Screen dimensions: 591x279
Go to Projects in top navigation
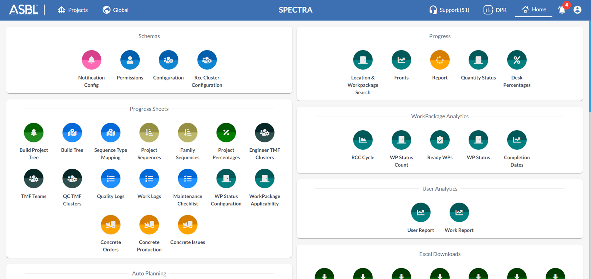point(73,10)
